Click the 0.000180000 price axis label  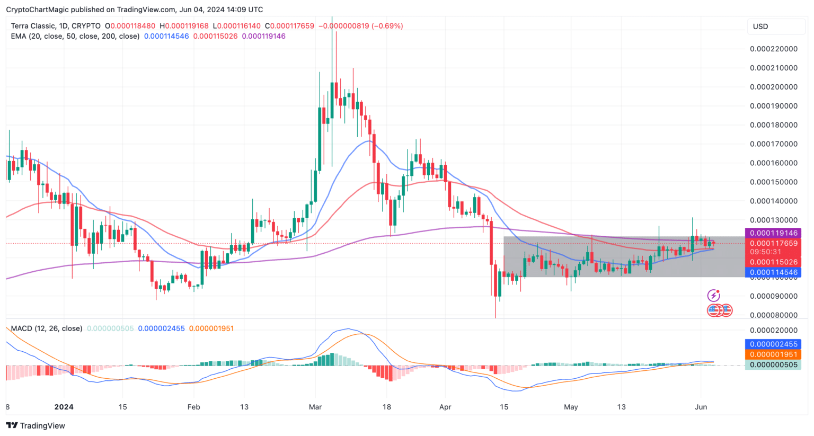(x=774, y=125)
